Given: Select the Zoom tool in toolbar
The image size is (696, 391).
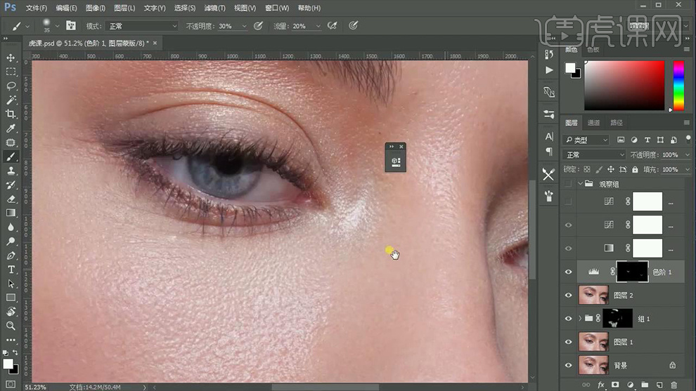Looking at the screenshot, I should click(x=11, y=326).
